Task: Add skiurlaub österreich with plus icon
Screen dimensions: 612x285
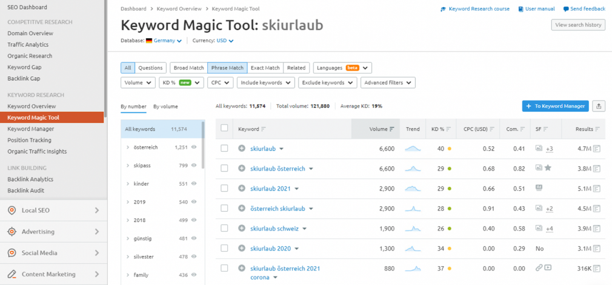Action: point(242,168)
